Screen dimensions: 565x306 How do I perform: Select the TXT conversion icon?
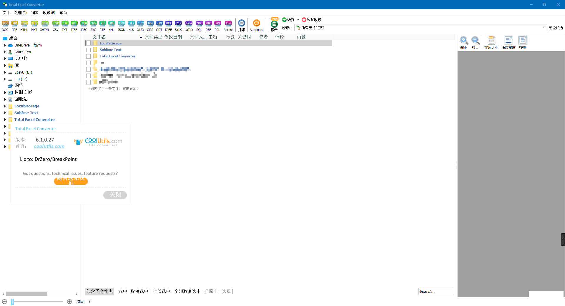tap(65, 26)
